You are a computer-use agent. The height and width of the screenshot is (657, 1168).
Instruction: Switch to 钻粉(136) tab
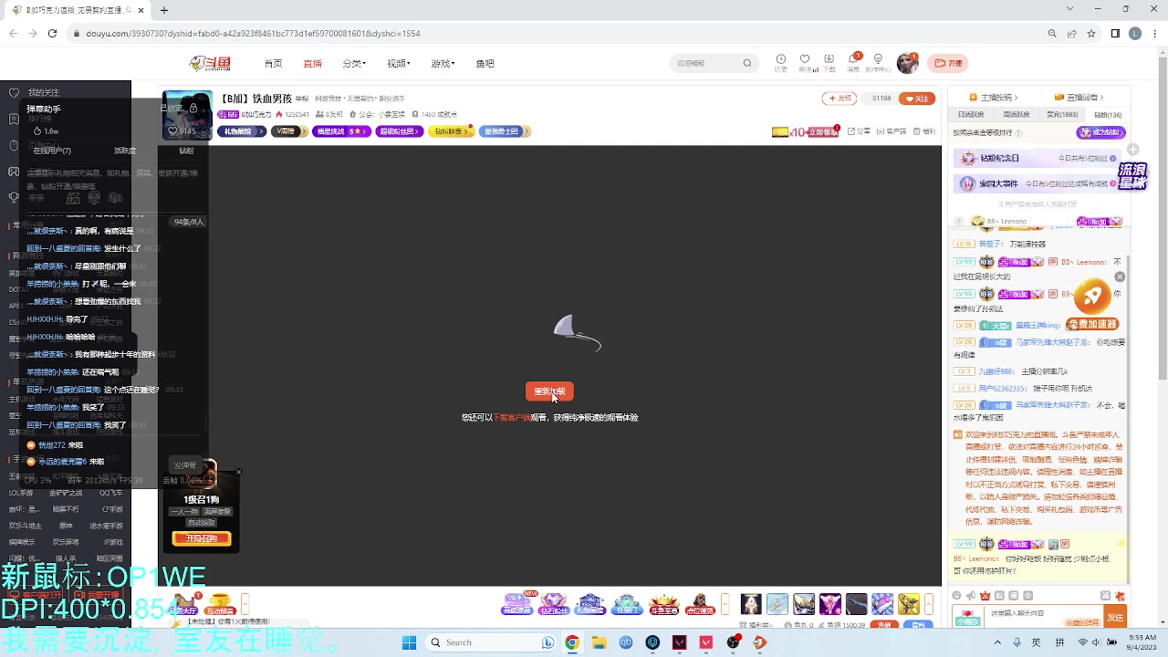pos(1108,115)
